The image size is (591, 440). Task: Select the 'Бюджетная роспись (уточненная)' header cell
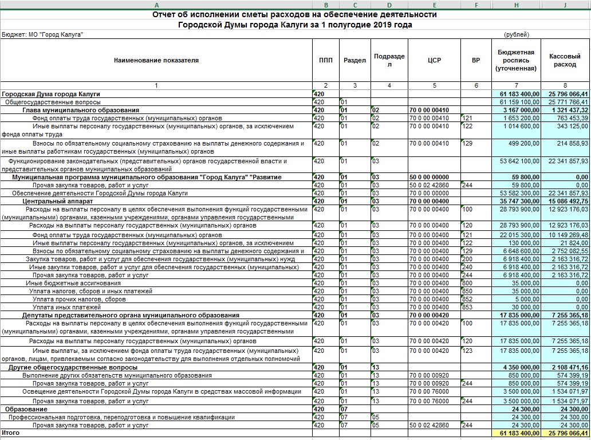point(515,60)
